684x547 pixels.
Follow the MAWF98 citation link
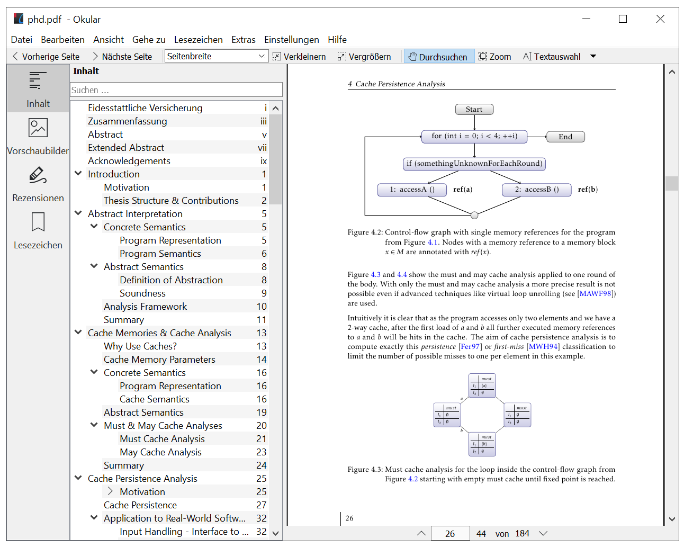click(595, 294)
